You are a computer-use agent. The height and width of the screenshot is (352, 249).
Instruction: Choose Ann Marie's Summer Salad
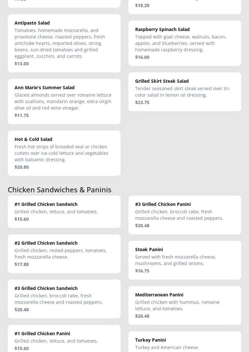coord(64,101)
